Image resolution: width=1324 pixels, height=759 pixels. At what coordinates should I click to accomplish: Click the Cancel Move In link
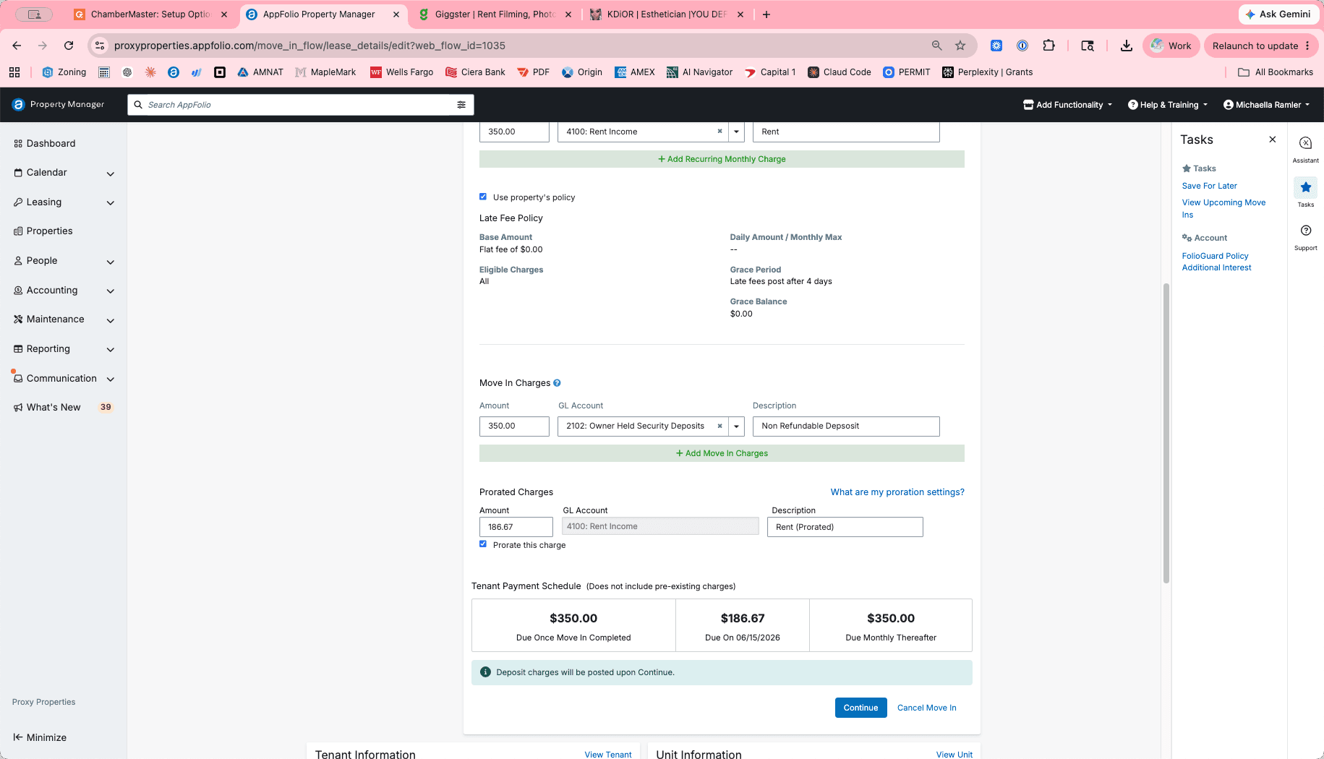[926, 708]
